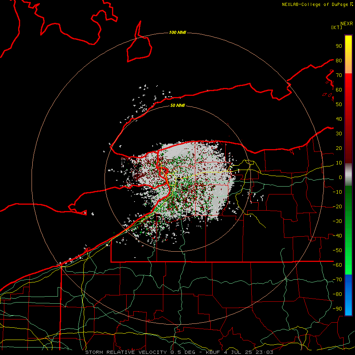
Task: Click the -30 knot scale label
Action: pyautogui.click(x=337, y=221)
